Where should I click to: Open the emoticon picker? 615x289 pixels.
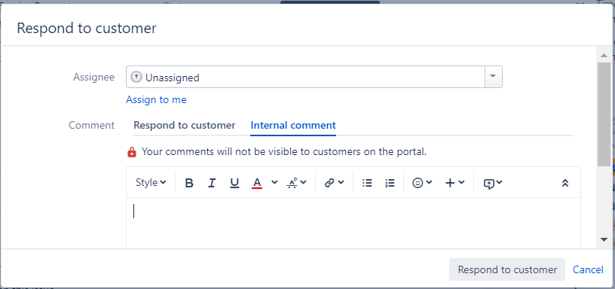(422, 183)
